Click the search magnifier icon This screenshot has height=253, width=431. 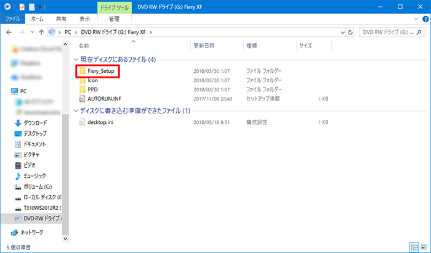tap(419, 32)
